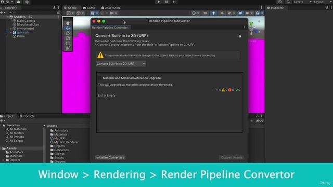333x187 pixels.
Task: Toggle the Project panel lock
Action: [x=257, y=116]
